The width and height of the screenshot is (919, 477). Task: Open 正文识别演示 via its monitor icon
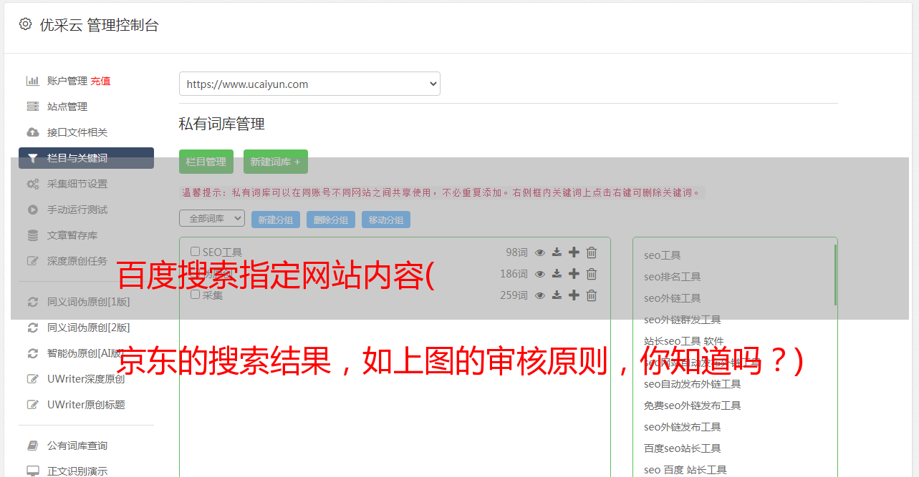click(33, 471)
